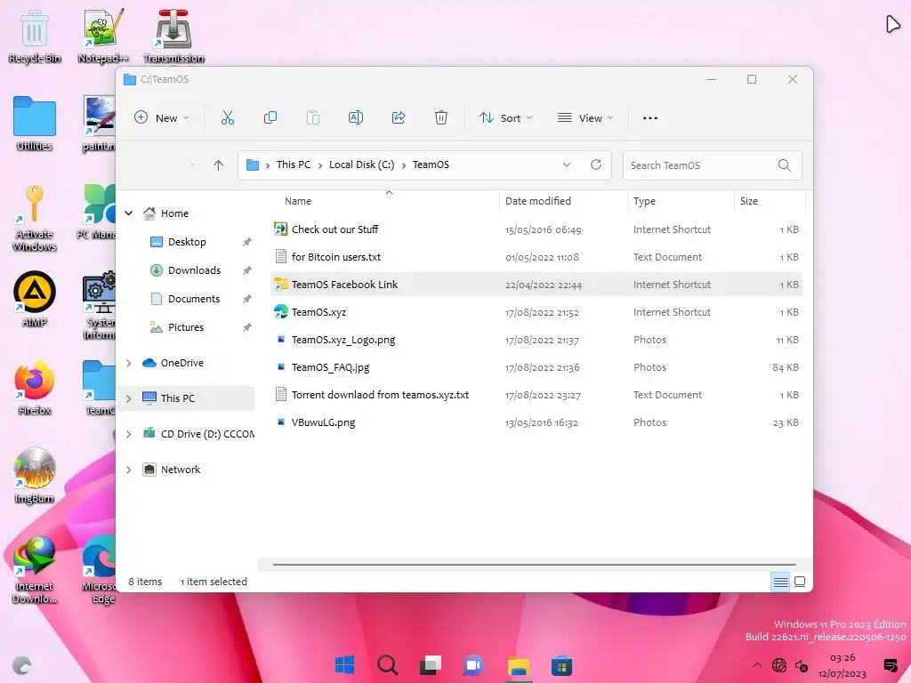Sort by Size column header
The image size is (911, 683).
point(749,201)
